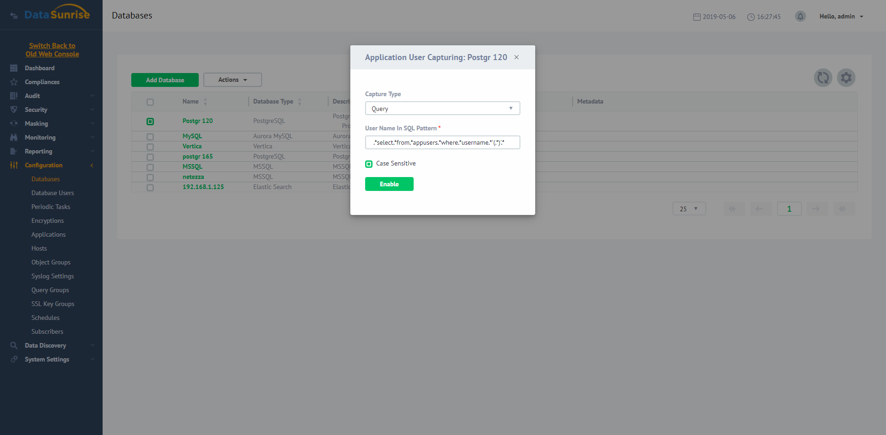This screenshot has width=886, height=435.
Task: Click the User Name In SQL Pattern field
Action: coord(442,142)
